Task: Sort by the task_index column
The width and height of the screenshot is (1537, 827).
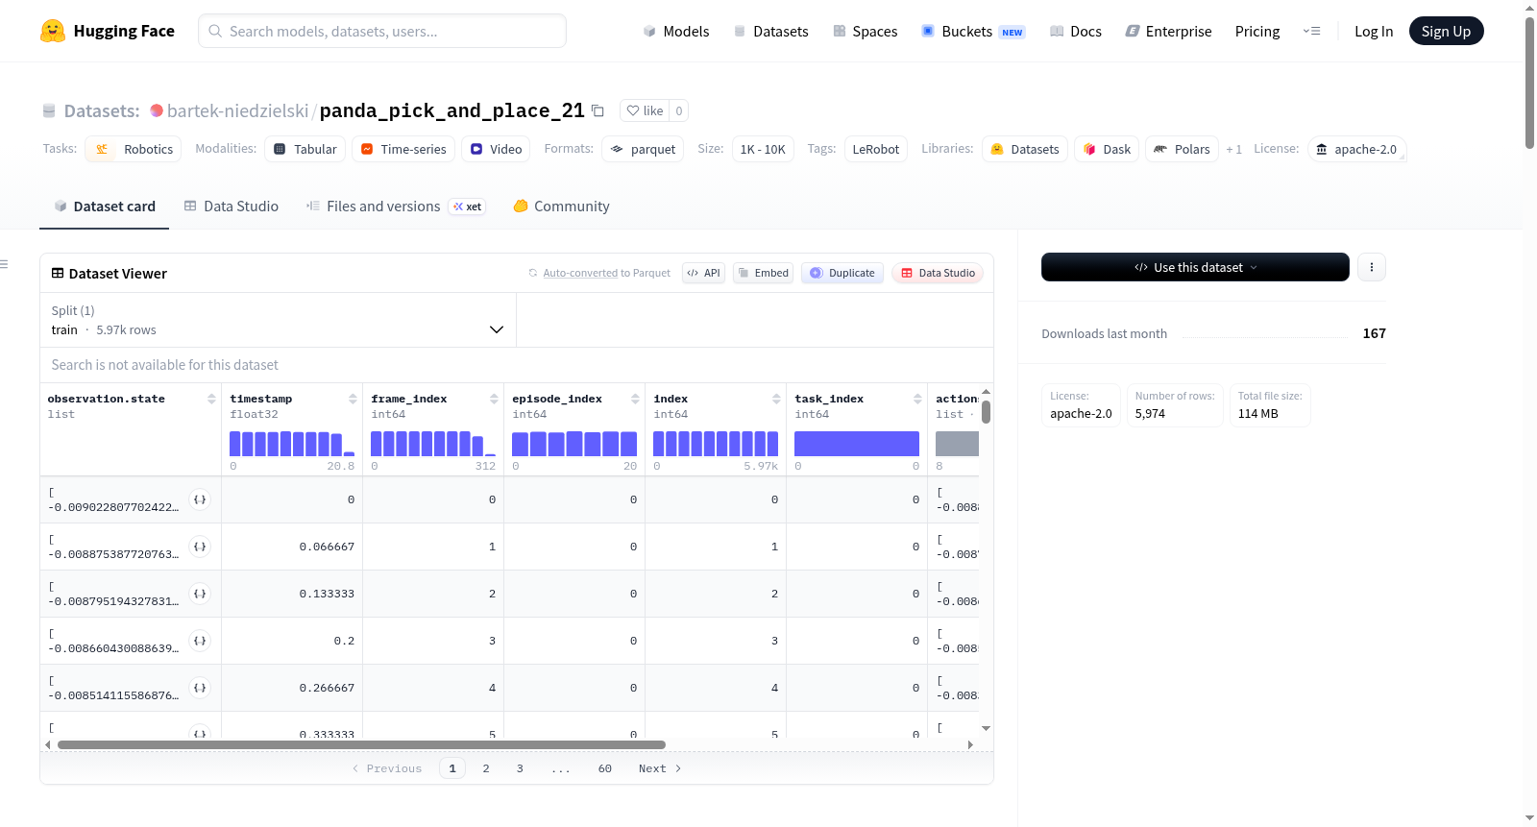Action: coord(917,399)
